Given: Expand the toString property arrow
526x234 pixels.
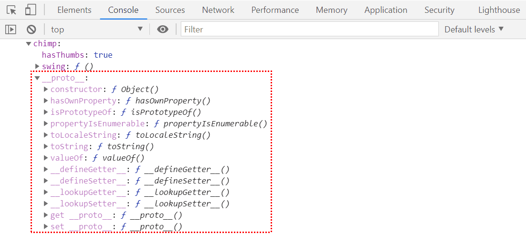Looking at the screenshot, I should 46,146.
